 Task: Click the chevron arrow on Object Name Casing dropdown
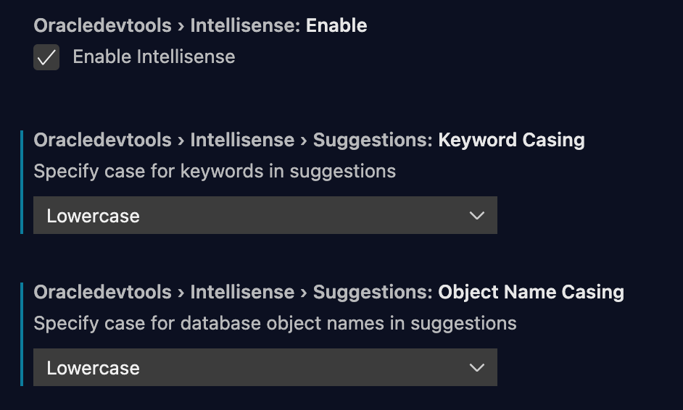coord(477,367)
